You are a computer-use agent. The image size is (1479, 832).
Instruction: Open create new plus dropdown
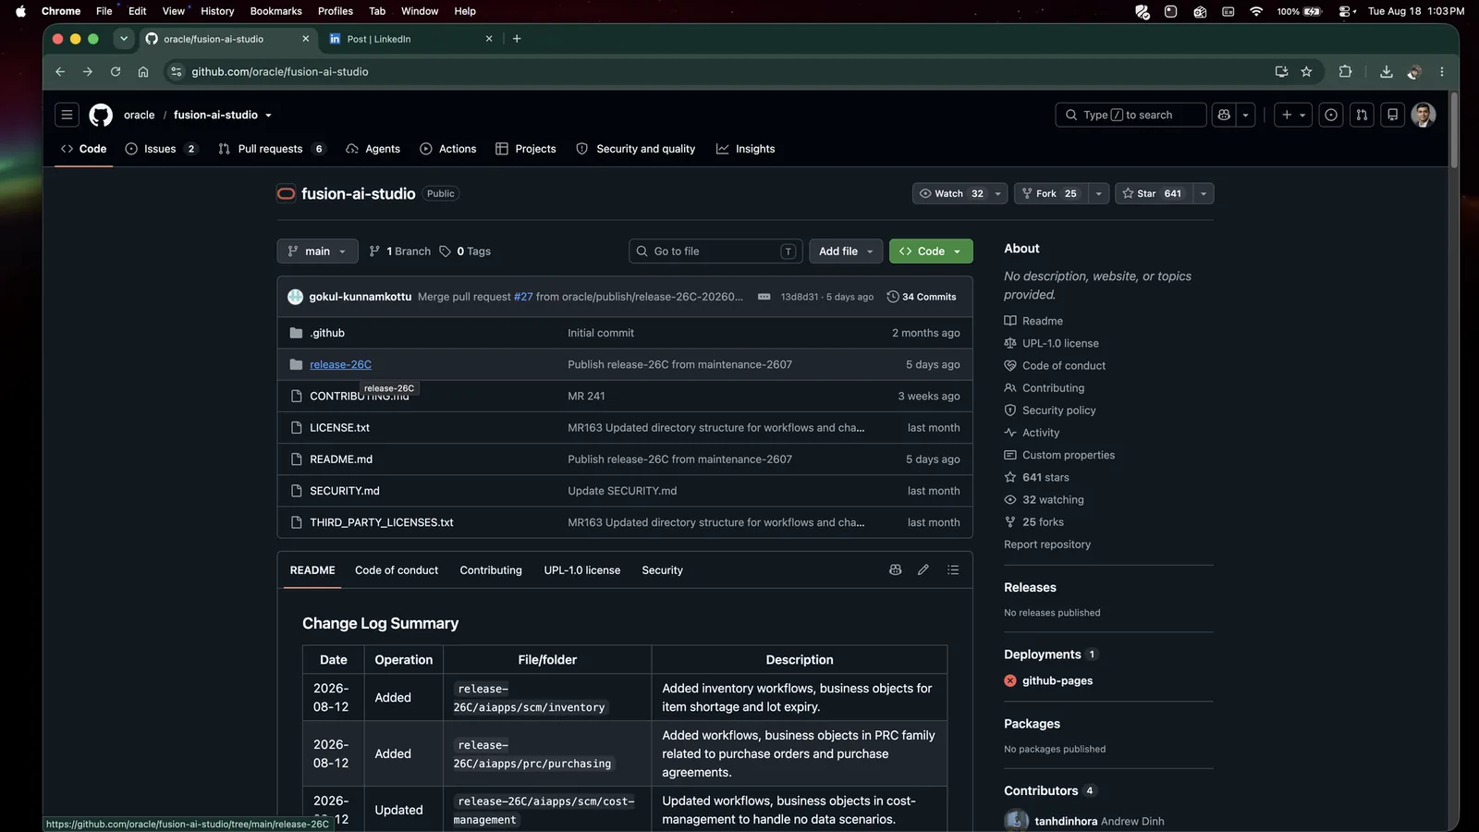click(1293, 115)
